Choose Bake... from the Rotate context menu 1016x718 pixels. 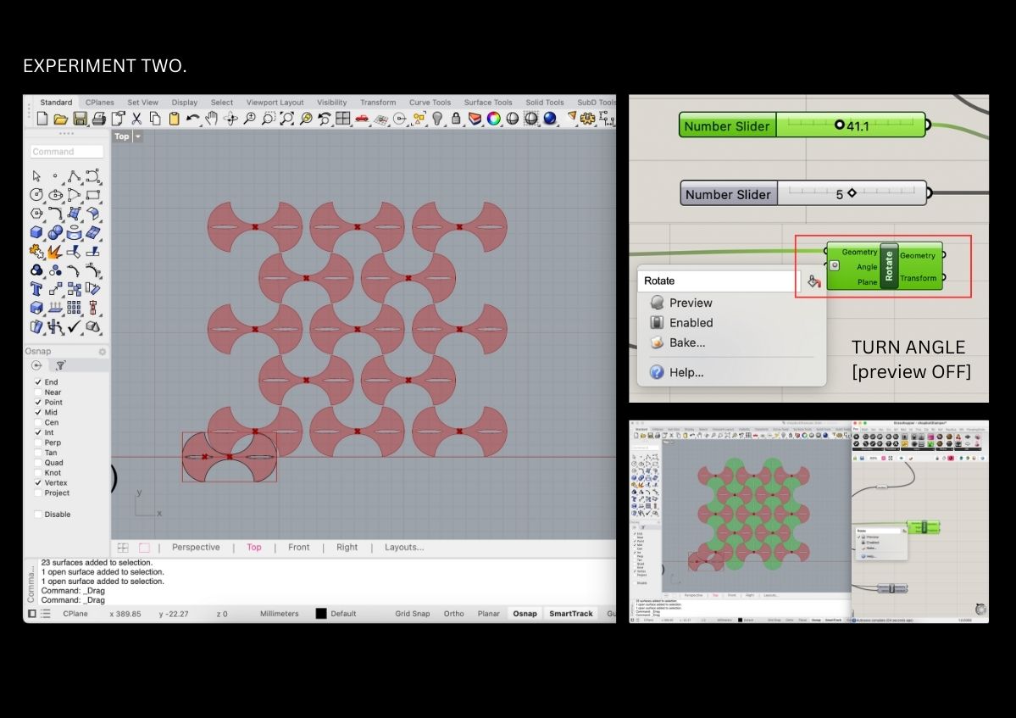coord(686,343)
